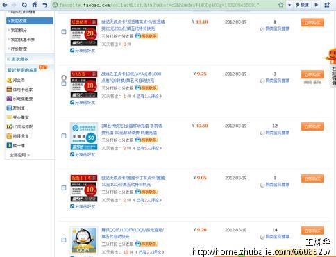Open 评价管理 in the sidebar
336x257 pixels.
coord(19,49)
